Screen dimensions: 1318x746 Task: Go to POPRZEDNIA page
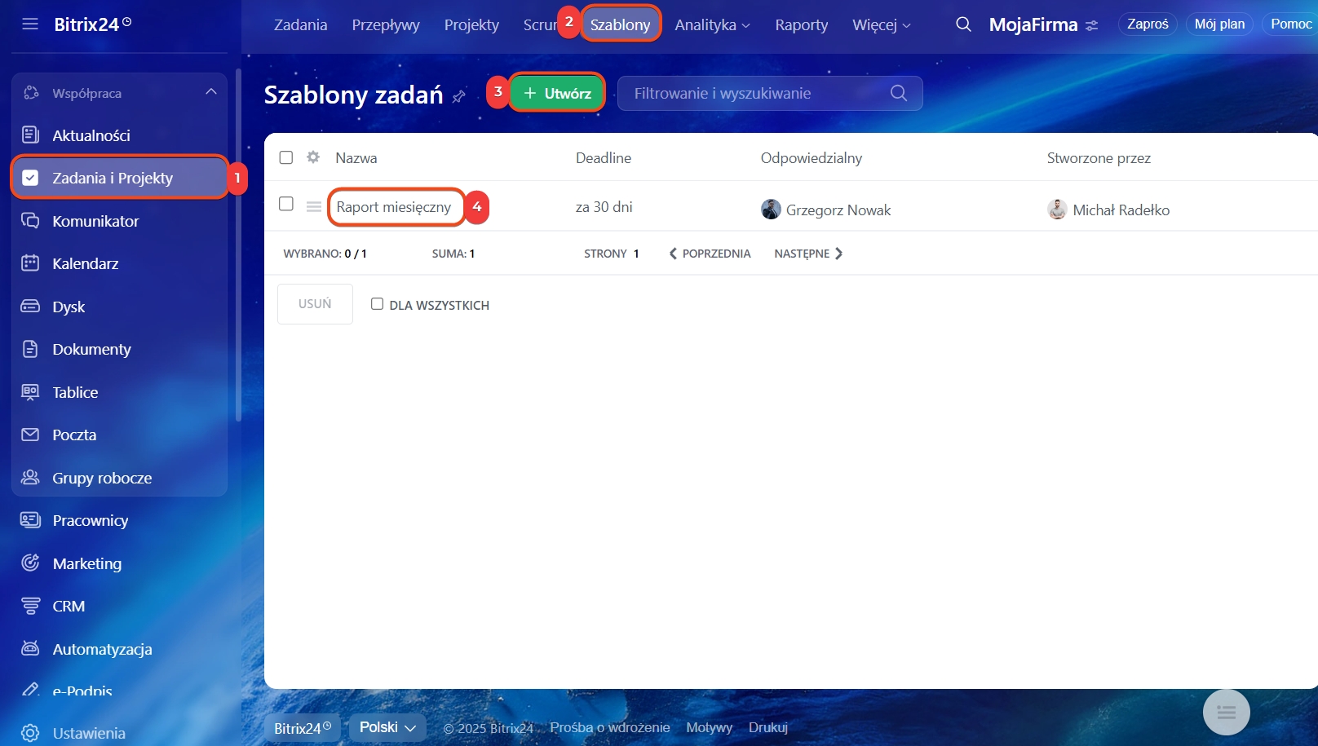point(710,254)
